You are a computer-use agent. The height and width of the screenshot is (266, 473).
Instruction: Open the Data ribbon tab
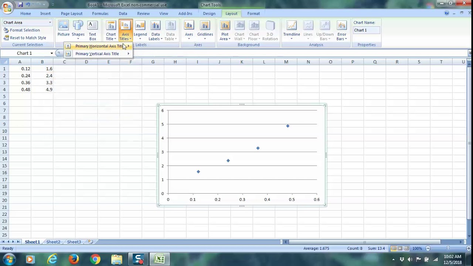(x=123, y=14)
